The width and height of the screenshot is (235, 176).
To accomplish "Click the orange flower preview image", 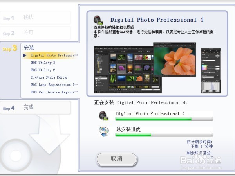I will point(175,60).
